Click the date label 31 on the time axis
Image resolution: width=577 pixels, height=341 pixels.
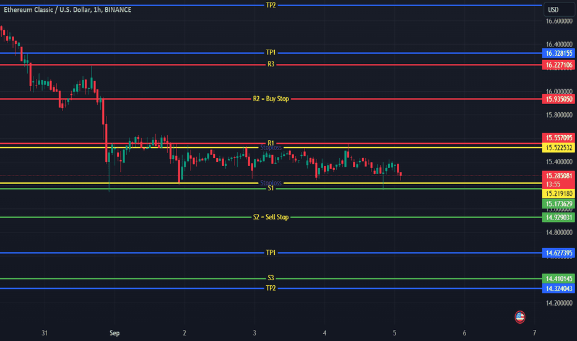pos(45,333)
